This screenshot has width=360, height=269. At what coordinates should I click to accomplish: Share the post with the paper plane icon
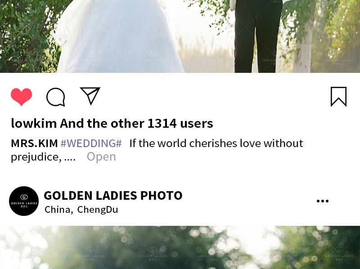(90, 96)
